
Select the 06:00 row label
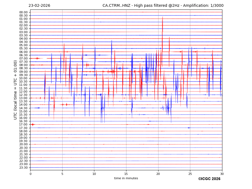(x=23, y=52)
